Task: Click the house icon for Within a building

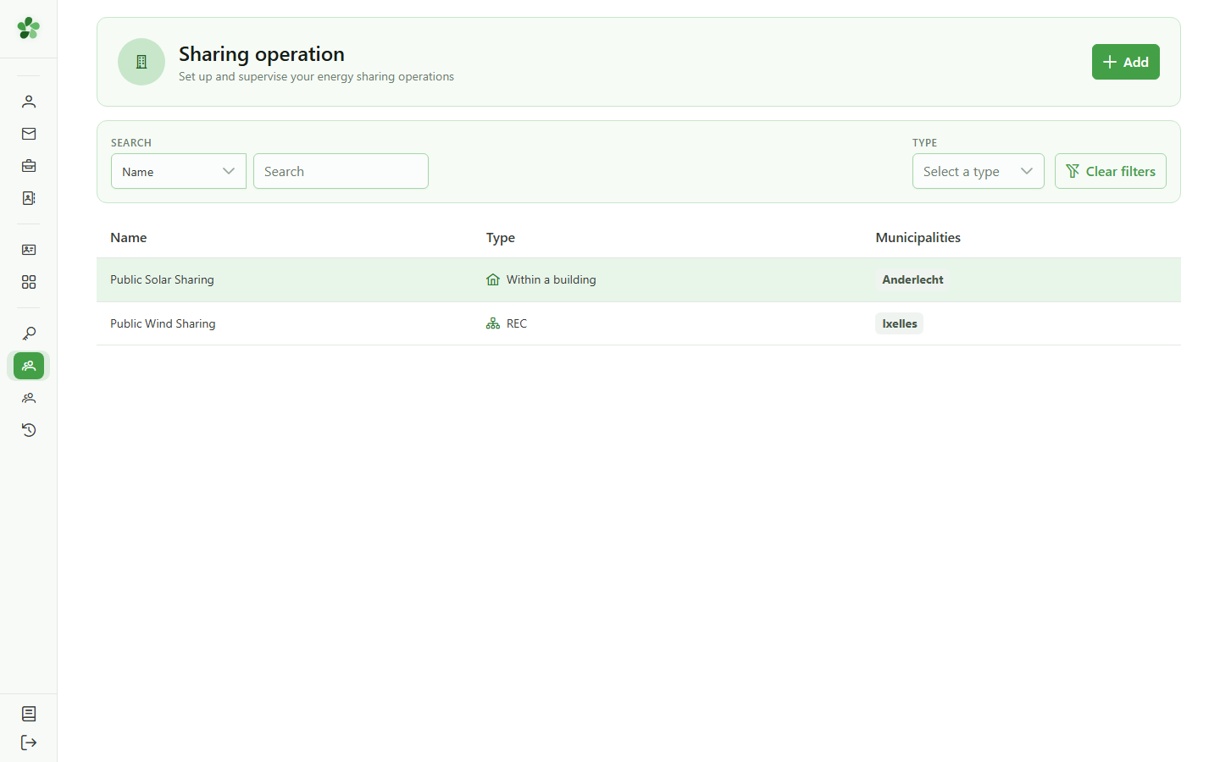Action: [493, 279]
